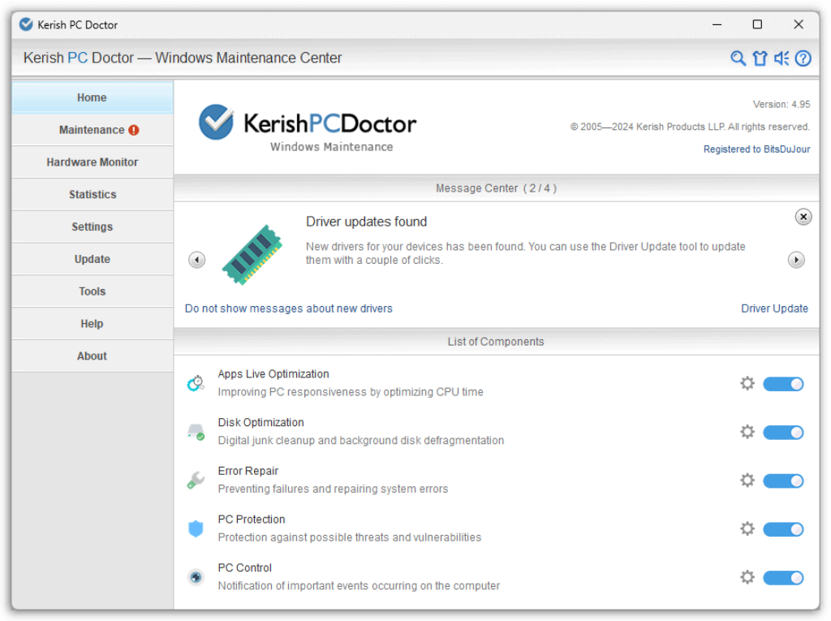Image resolution: width=831 pixels, height=621 pixels.
Task: Click the Disk Optimization drive icon
Action: 196,432
